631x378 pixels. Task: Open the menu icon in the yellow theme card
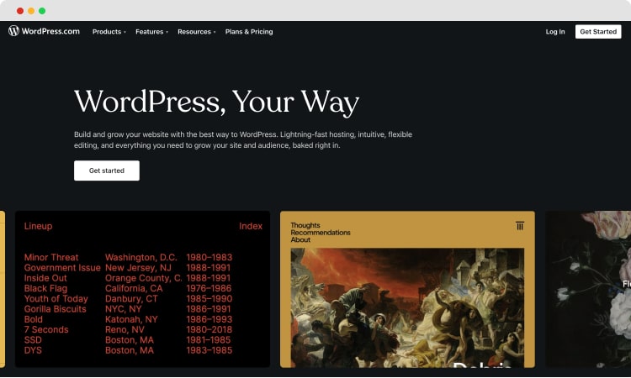520,226
